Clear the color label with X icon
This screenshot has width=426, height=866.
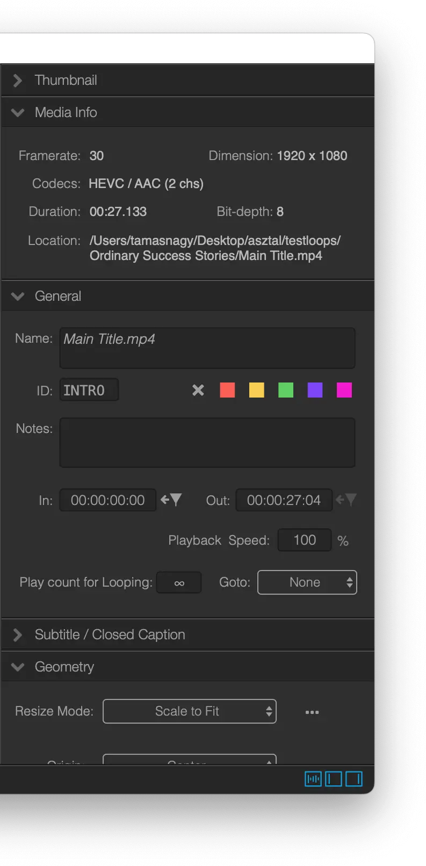198,390
